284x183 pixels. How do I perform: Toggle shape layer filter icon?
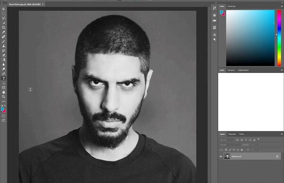coord(250,140)
